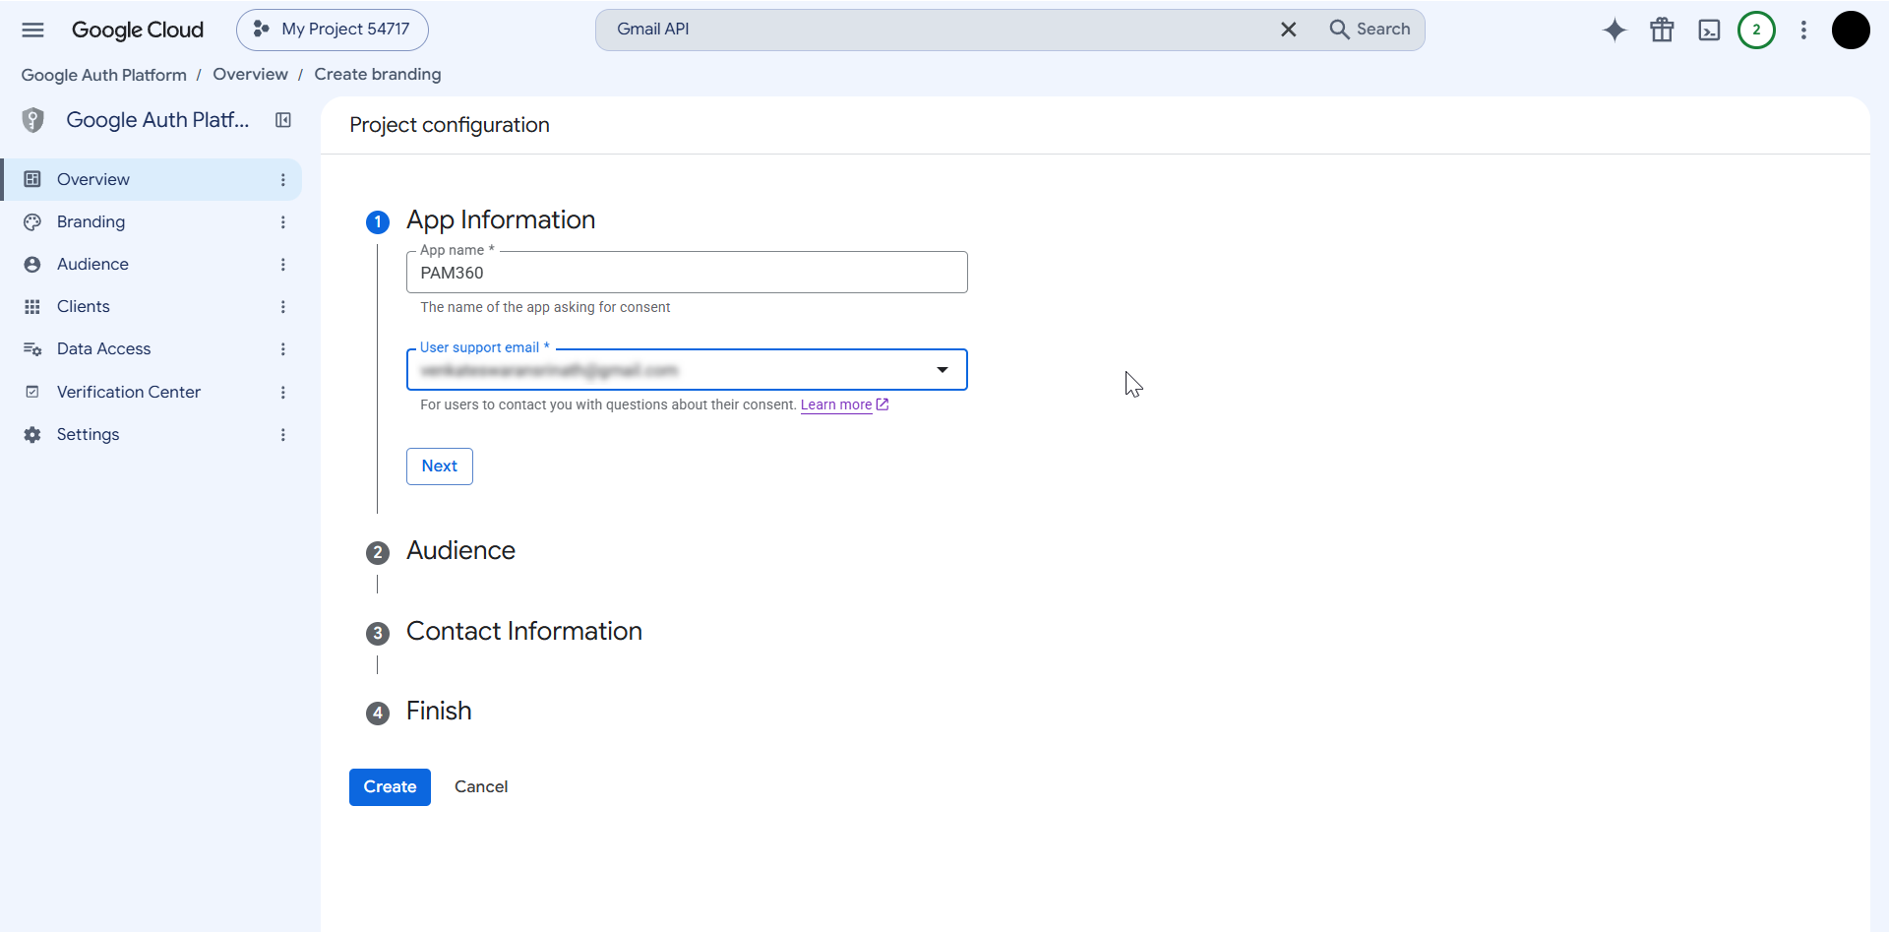The height and width of the screenshot is (932, 1889).
Task: Open the three-dot menu beside Branding
Action: (x=283, y=222)
